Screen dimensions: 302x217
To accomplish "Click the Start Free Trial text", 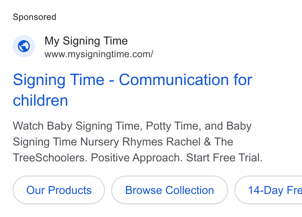I will click(224, 158).
